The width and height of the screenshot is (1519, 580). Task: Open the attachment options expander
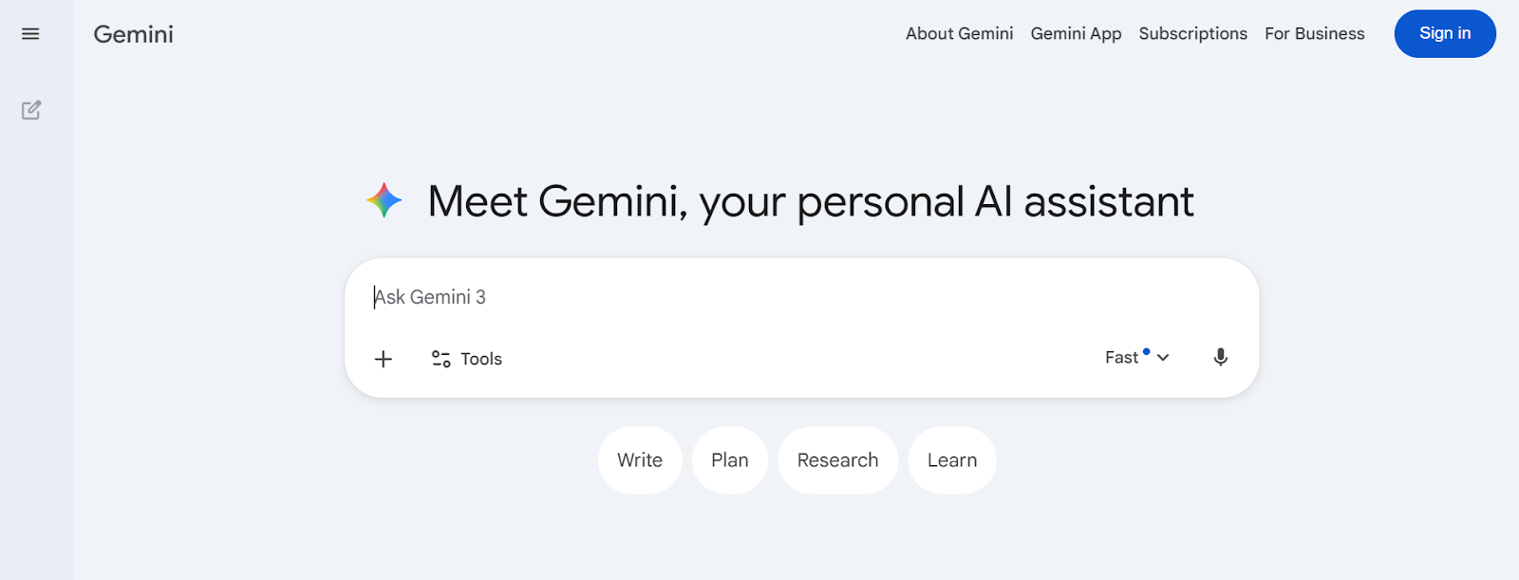click(384, 359)
